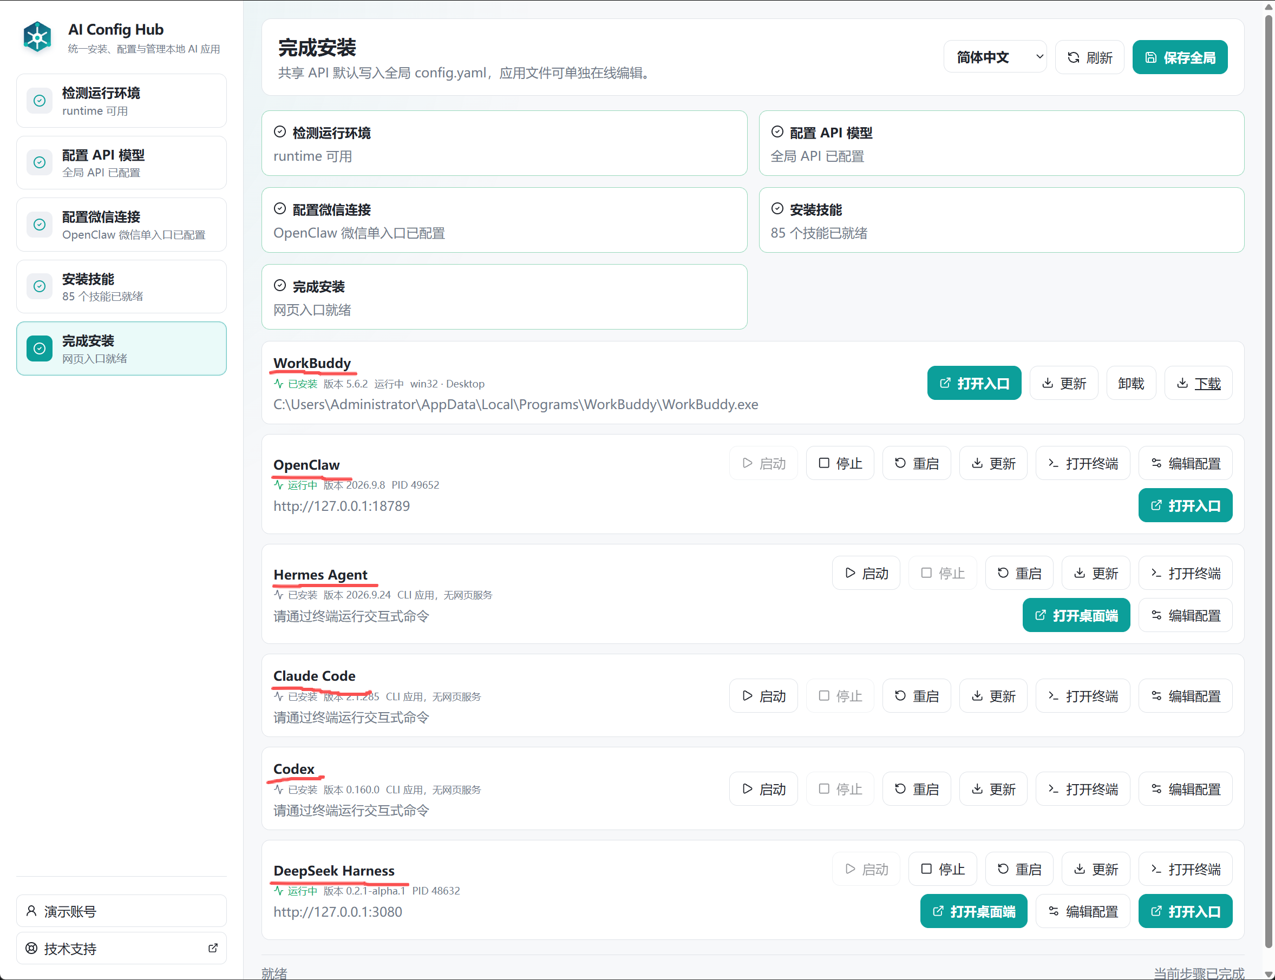Viewport: 1275px width, 980px height.
Task: Open Hermes Agent desktop client 打开桌面端
Action: [x=1076, y=615]
